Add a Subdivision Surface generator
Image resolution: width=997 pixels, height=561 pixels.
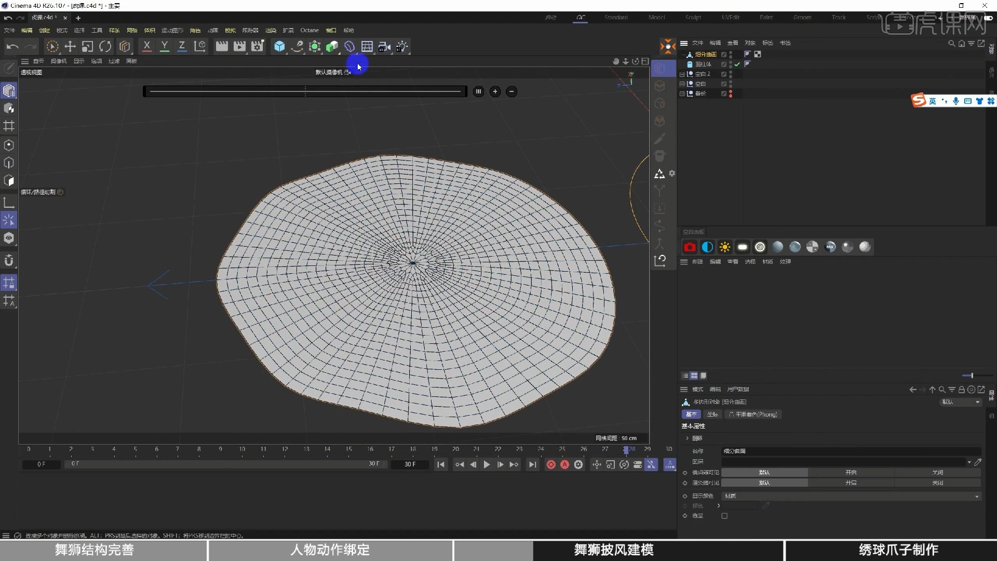[315, 47]
